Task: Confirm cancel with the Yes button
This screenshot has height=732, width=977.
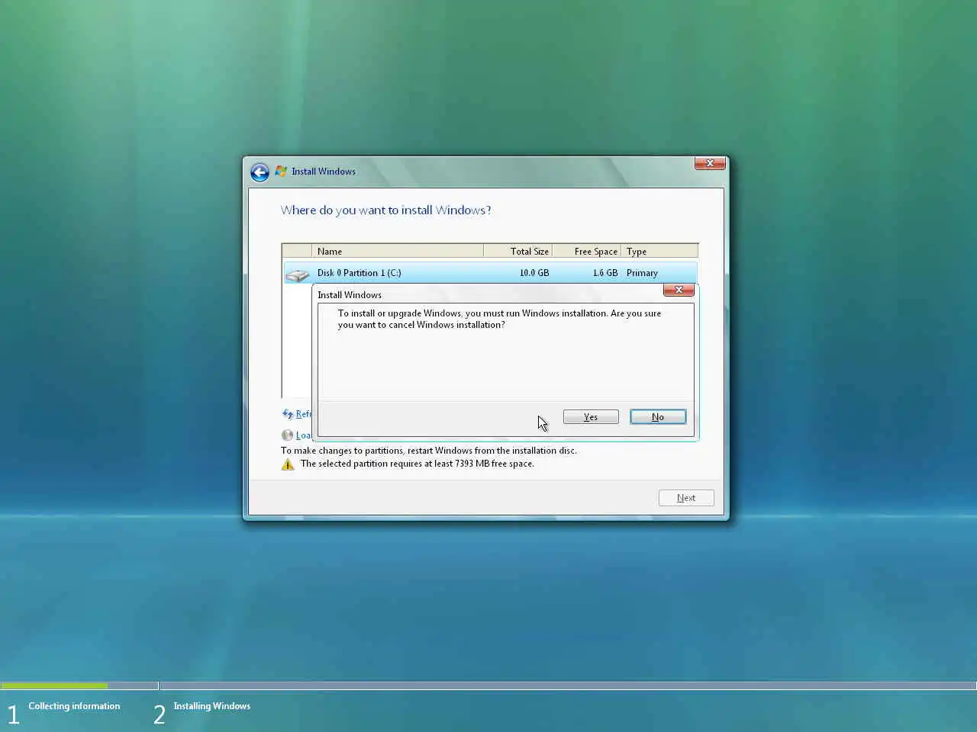Action: click(591, 417)
